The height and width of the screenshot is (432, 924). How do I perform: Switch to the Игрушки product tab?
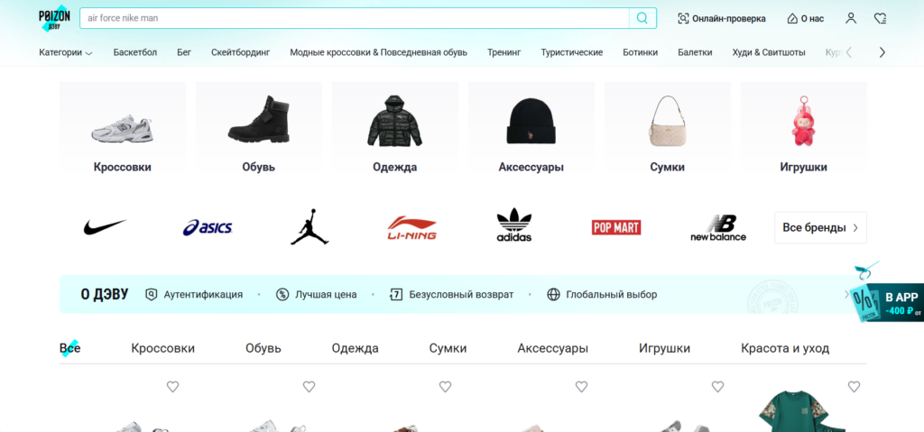[x=664, y=348]
